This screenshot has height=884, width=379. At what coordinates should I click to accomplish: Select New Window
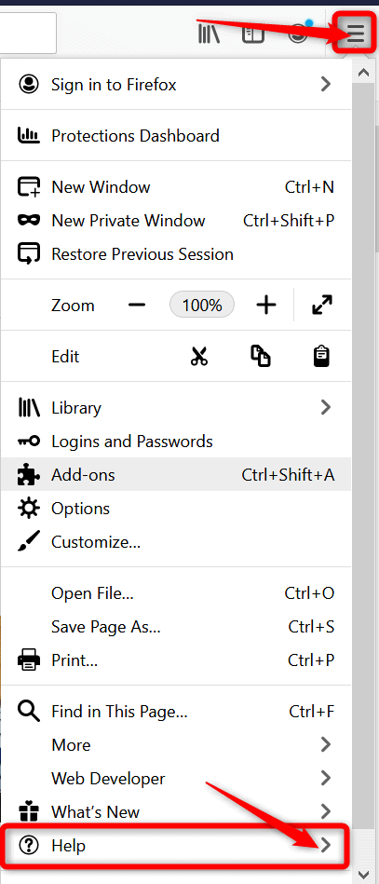tap(176, 187)
